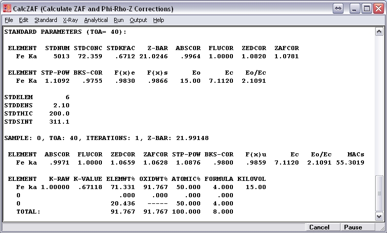Screen dimensions: 387x233
Task: Expand the Analytical menu
Action: [x=96, y=20]
